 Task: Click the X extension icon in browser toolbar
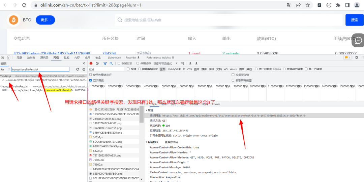click(x=320, y=5)
